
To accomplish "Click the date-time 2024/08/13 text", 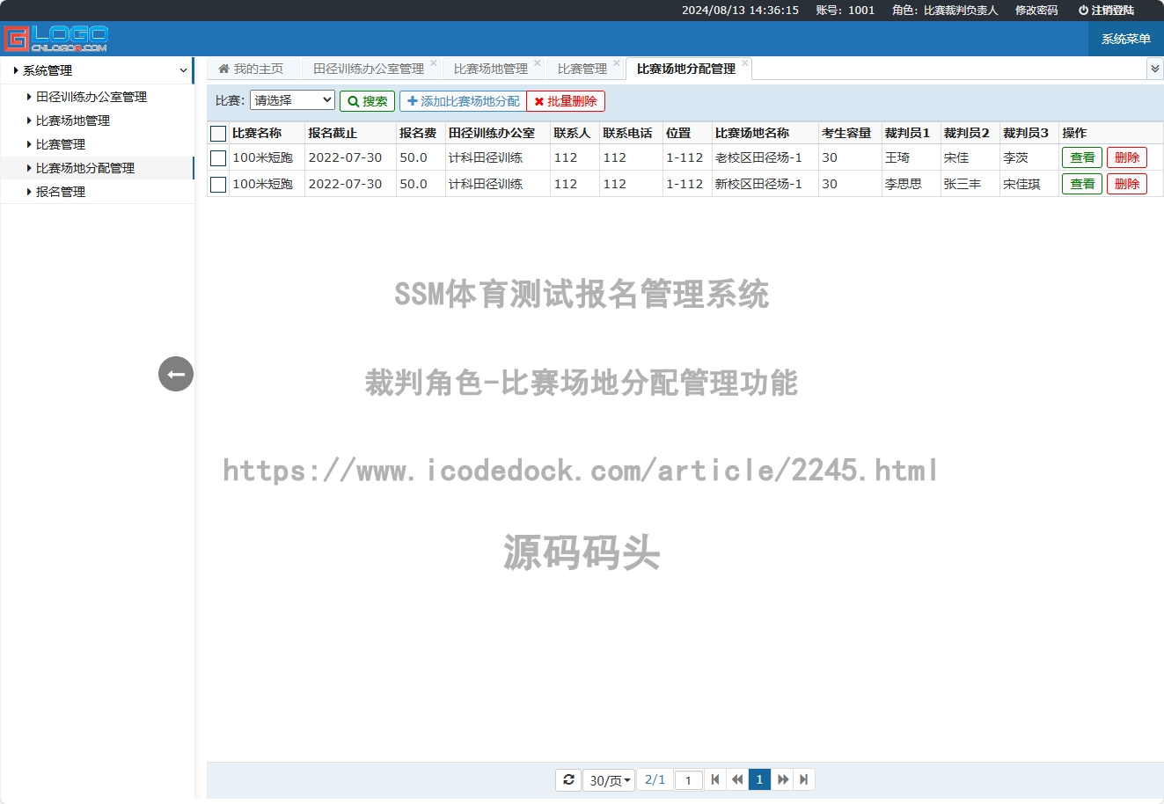I will click(x=740, y=11).
